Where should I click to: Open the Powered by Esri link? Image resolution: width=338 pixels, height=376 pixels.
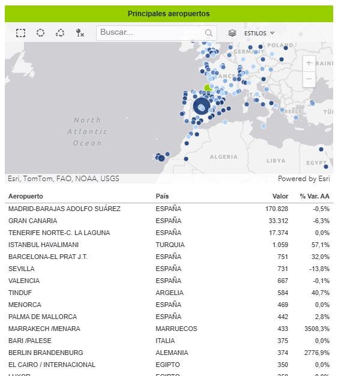click(304, 179)
